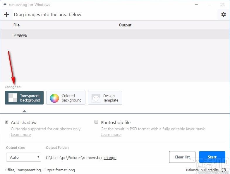230x174 pixels.
Task: Start background removal with Start button
Action: [212, 157]
